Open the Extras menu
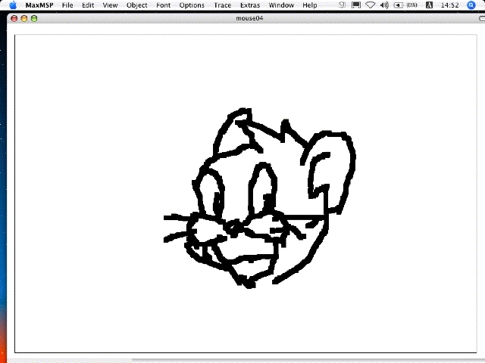485x363 pixels. point(250,5)
